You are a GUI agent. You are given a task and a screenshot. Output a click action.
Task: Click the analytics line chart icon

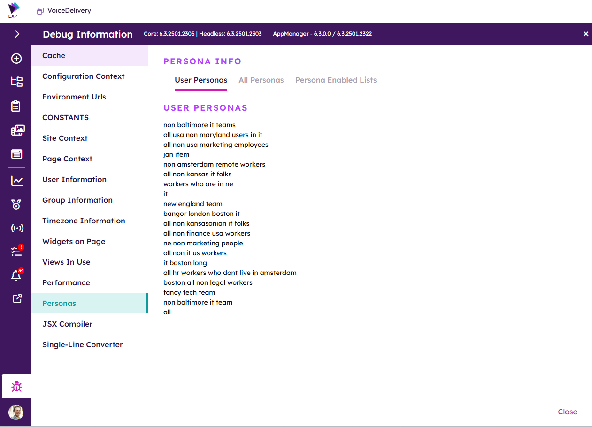(17, 181)
